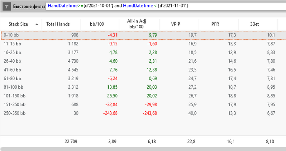The image size is (286, 151).
Task: Click PFR value 14,6
Action: click(x=232, y=61)
